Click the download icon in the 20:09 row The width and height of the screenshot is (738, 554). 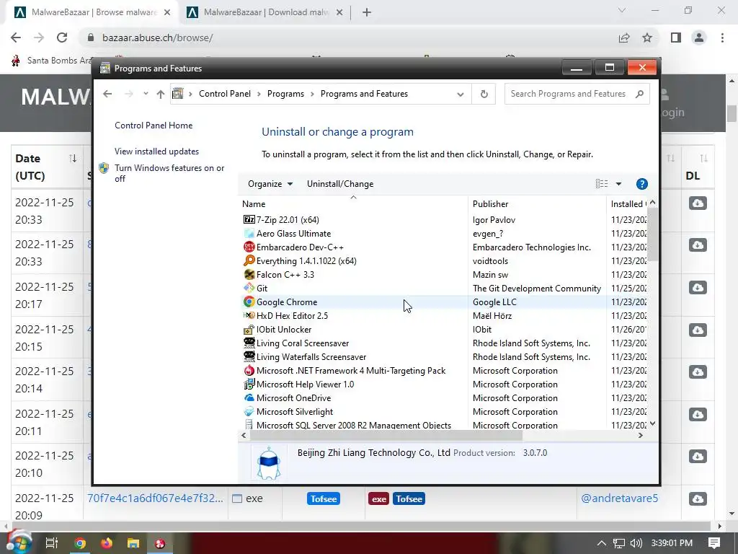tap(698, 498)
